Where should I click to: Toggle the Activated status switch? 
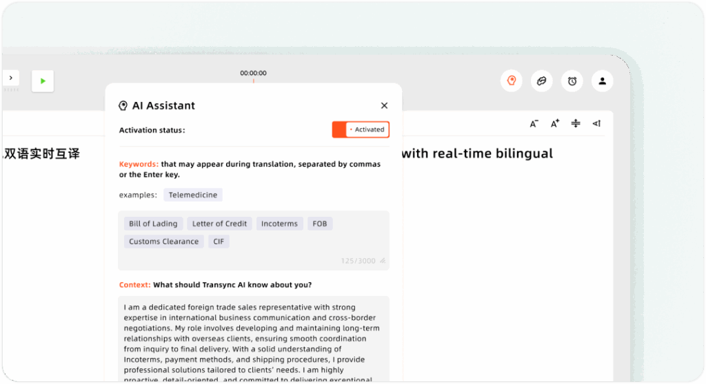[361, 129]
